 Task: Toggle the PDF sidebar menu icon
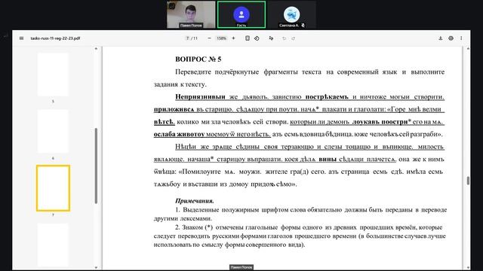coord(21,38)
